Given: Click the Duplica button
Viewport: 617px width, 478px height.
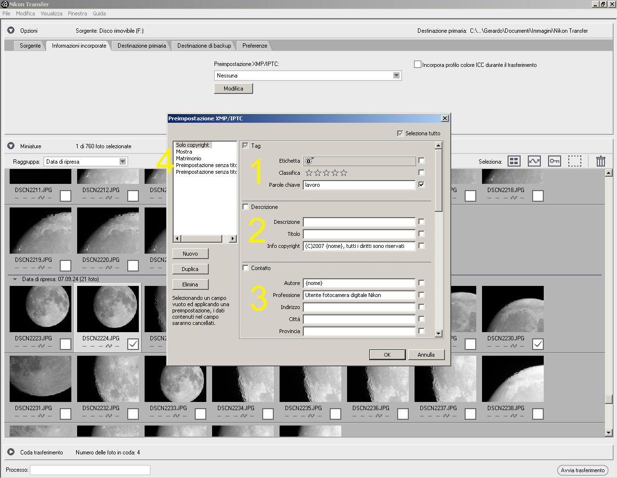Looking at the screenshot, I should [190, 269].
